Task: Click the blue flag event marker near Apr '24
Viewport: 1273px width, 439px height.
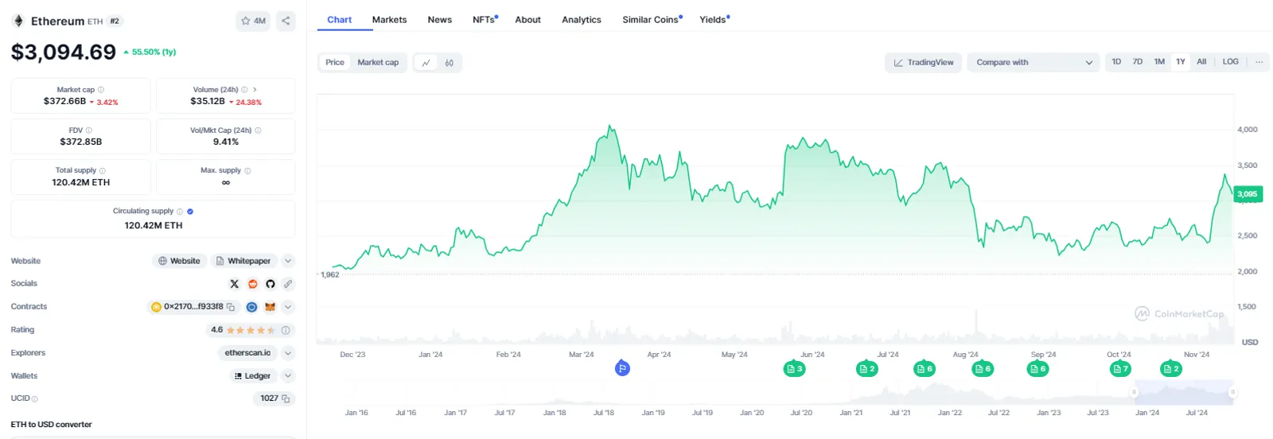Action: pos(622,368)
